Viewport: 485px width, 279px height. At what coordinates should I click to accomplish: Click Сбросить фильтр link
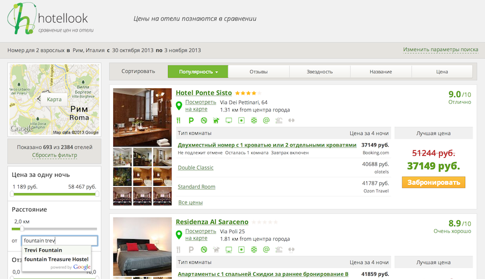(54, 155)
